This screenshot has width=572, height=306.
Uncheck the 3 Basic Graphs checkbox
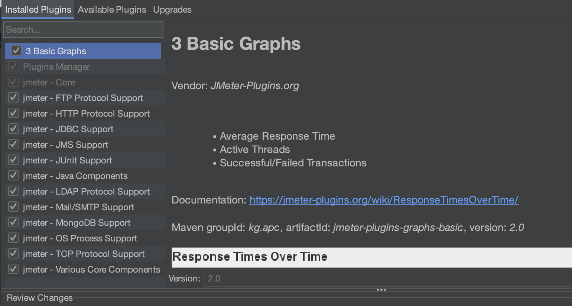click(16, 51)
